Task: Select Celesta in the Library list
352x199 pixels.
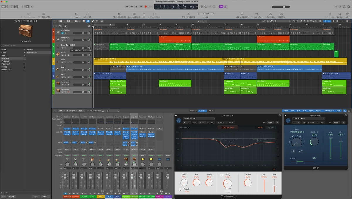Action: pos(31,49)
